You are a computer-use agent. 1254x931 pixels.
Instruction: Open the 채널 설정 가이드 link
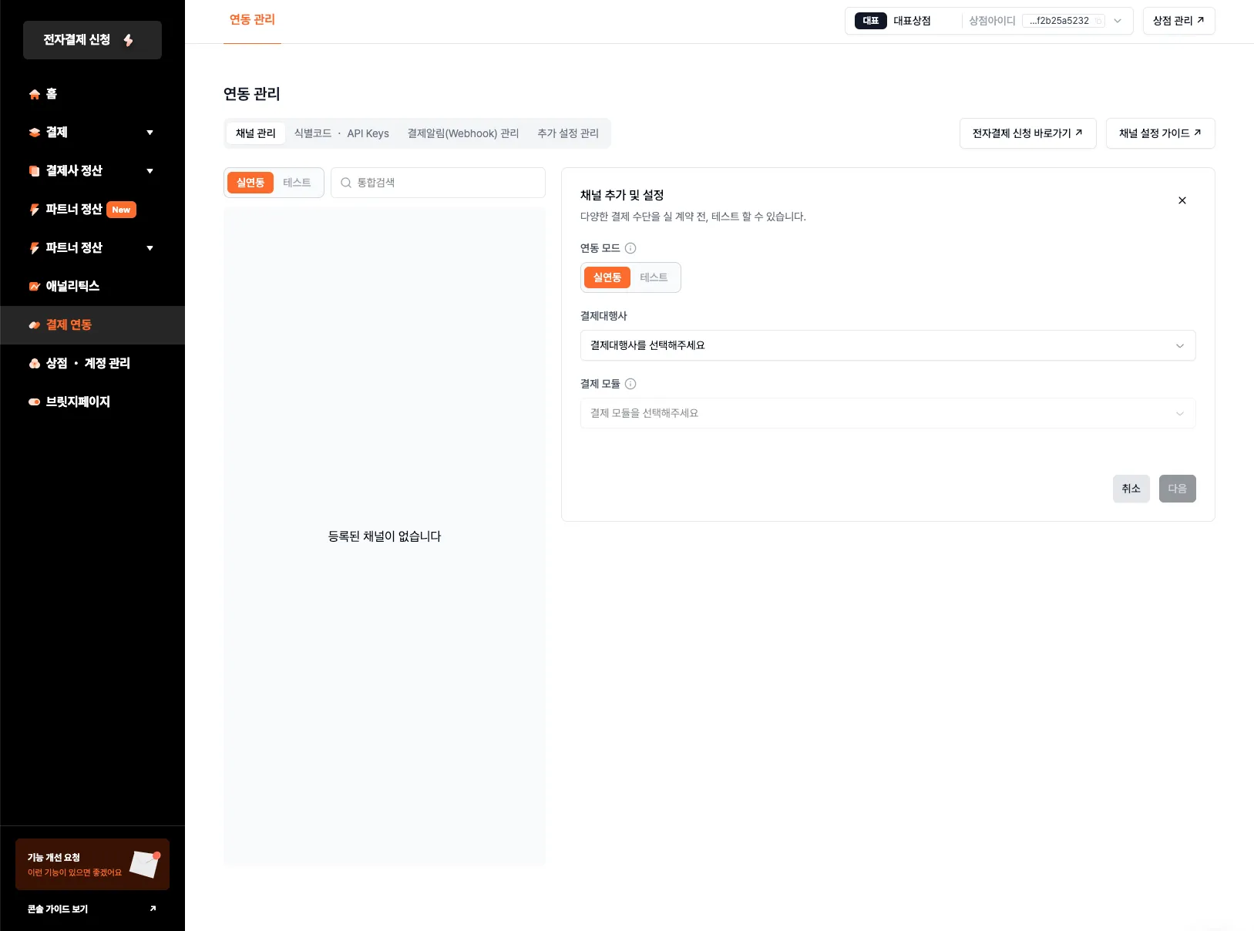(1160, 133)
